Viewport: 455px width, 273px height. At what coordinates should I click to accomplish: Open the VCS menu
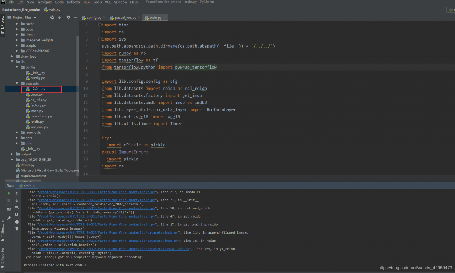pyautogui.click(x=108, y=2)
